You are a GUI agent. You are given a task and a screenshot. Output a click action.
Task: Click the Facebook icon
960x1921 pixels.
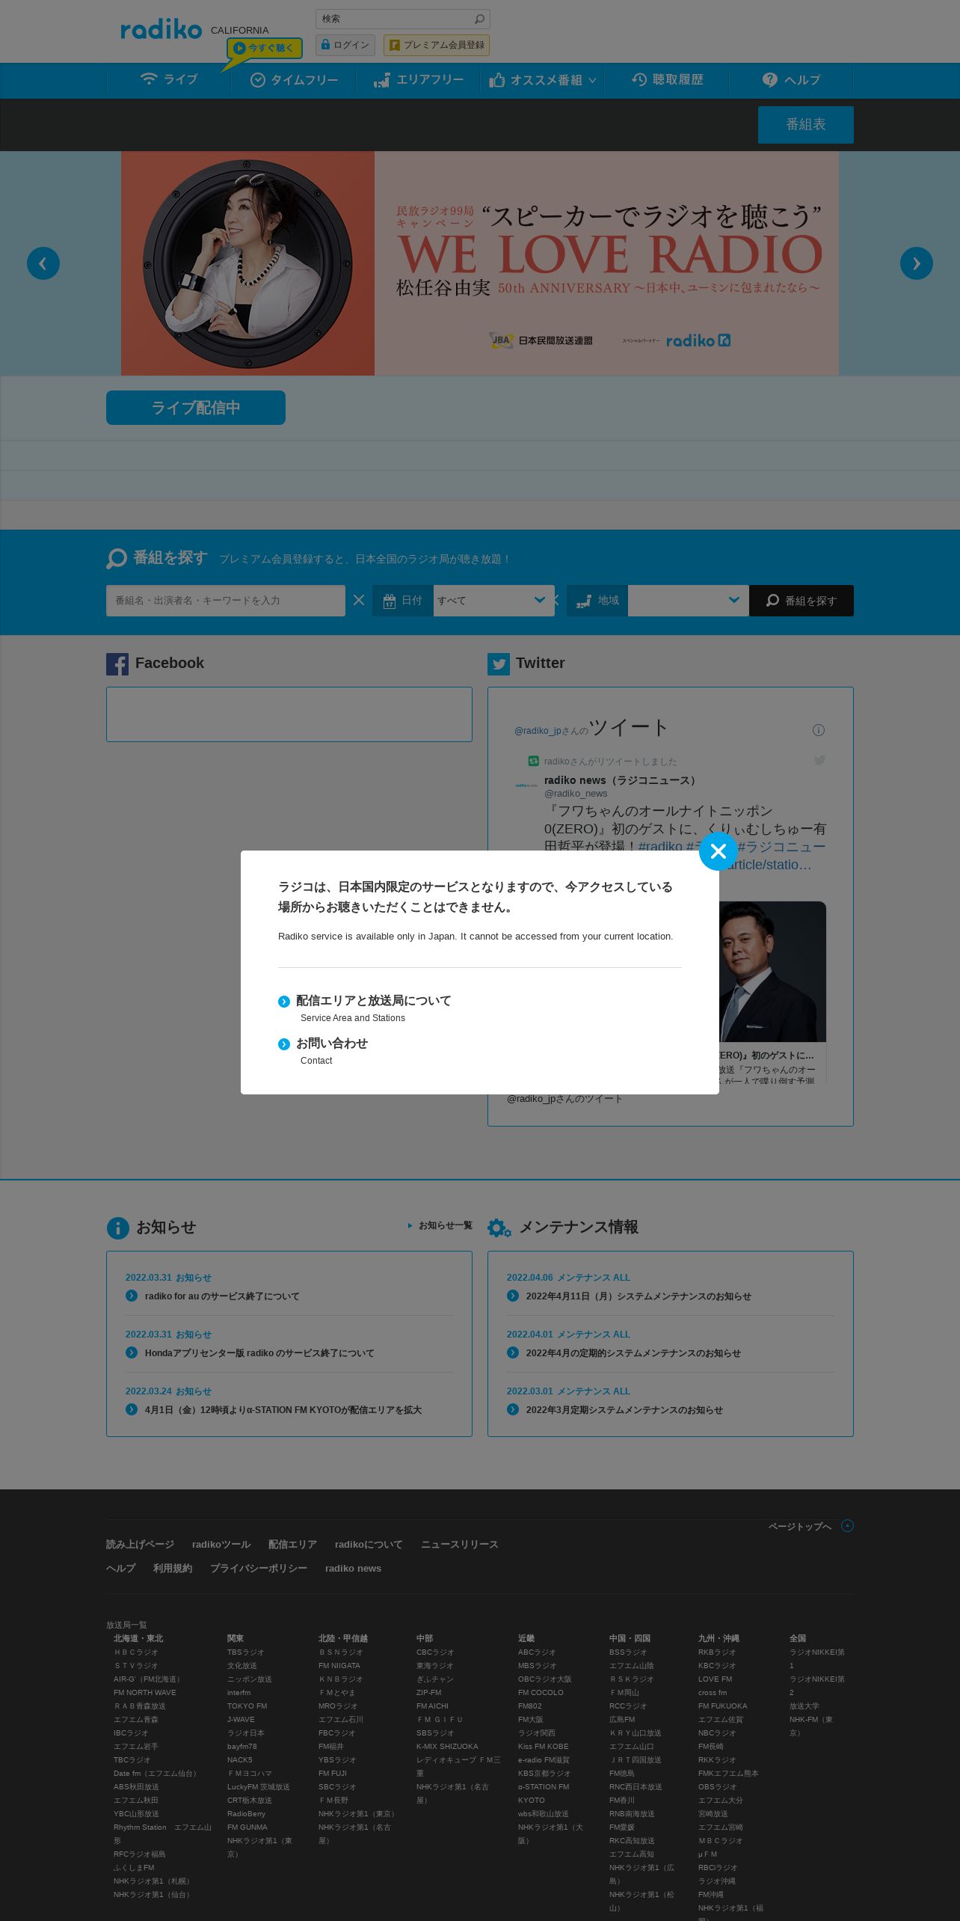(x=117, y=664)
